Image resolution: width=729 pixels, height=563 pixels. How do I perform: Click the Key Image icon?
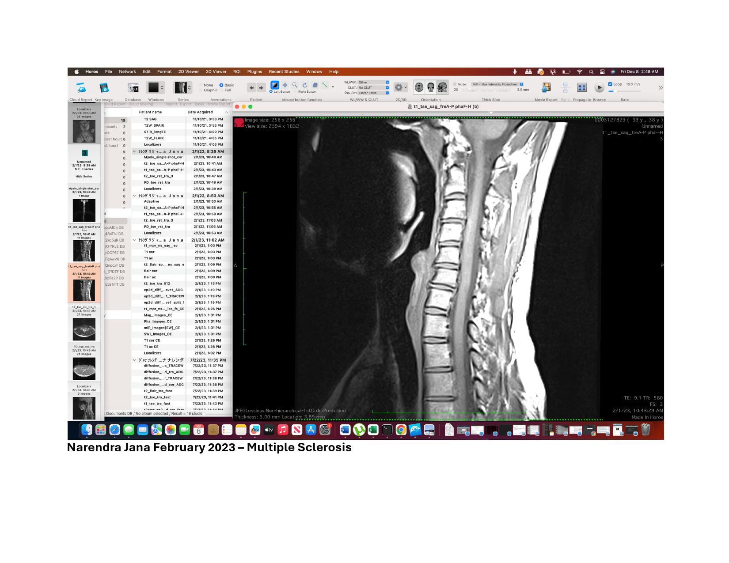click(x=104, y=88)
